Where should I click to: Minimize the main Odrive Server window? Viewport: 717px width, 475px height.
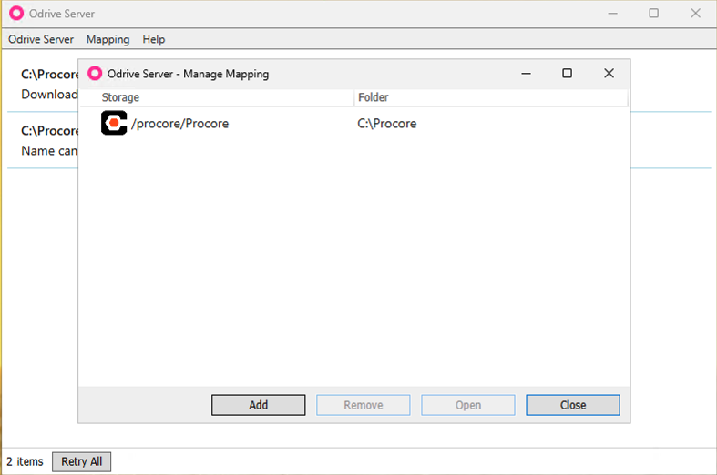tap(611, 14)
